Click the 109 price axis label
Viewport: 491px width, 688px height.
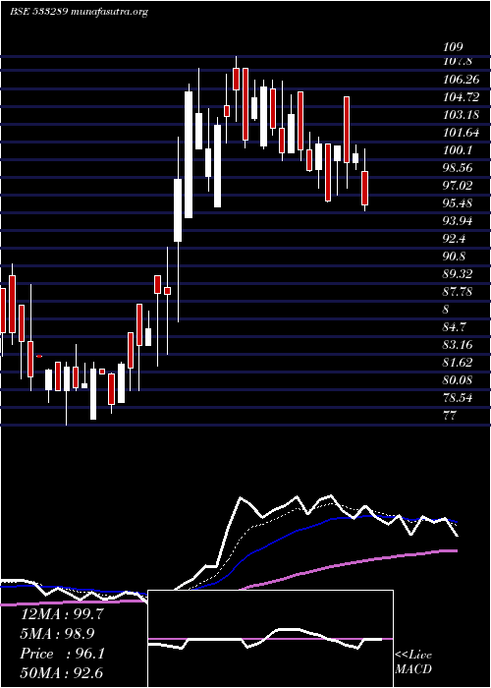point(453,47)
